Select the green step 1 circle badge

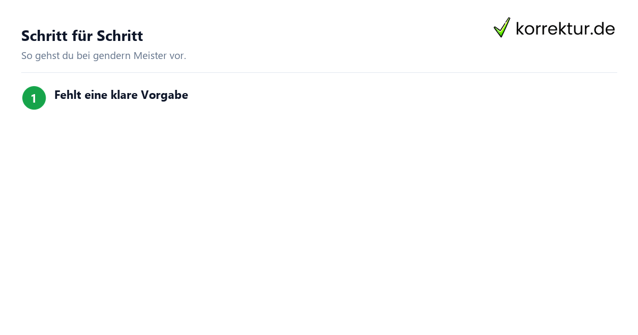34,98
